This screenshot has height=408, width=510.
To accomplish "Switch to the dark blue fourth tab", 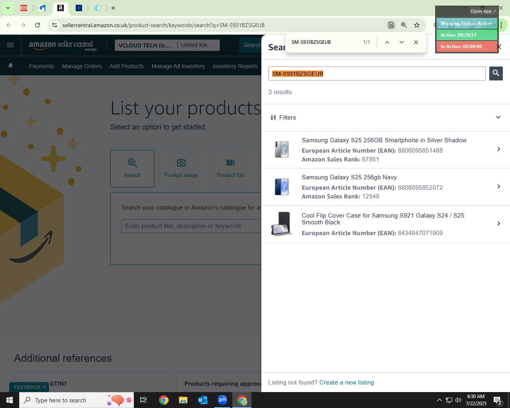I will (79, 8).
